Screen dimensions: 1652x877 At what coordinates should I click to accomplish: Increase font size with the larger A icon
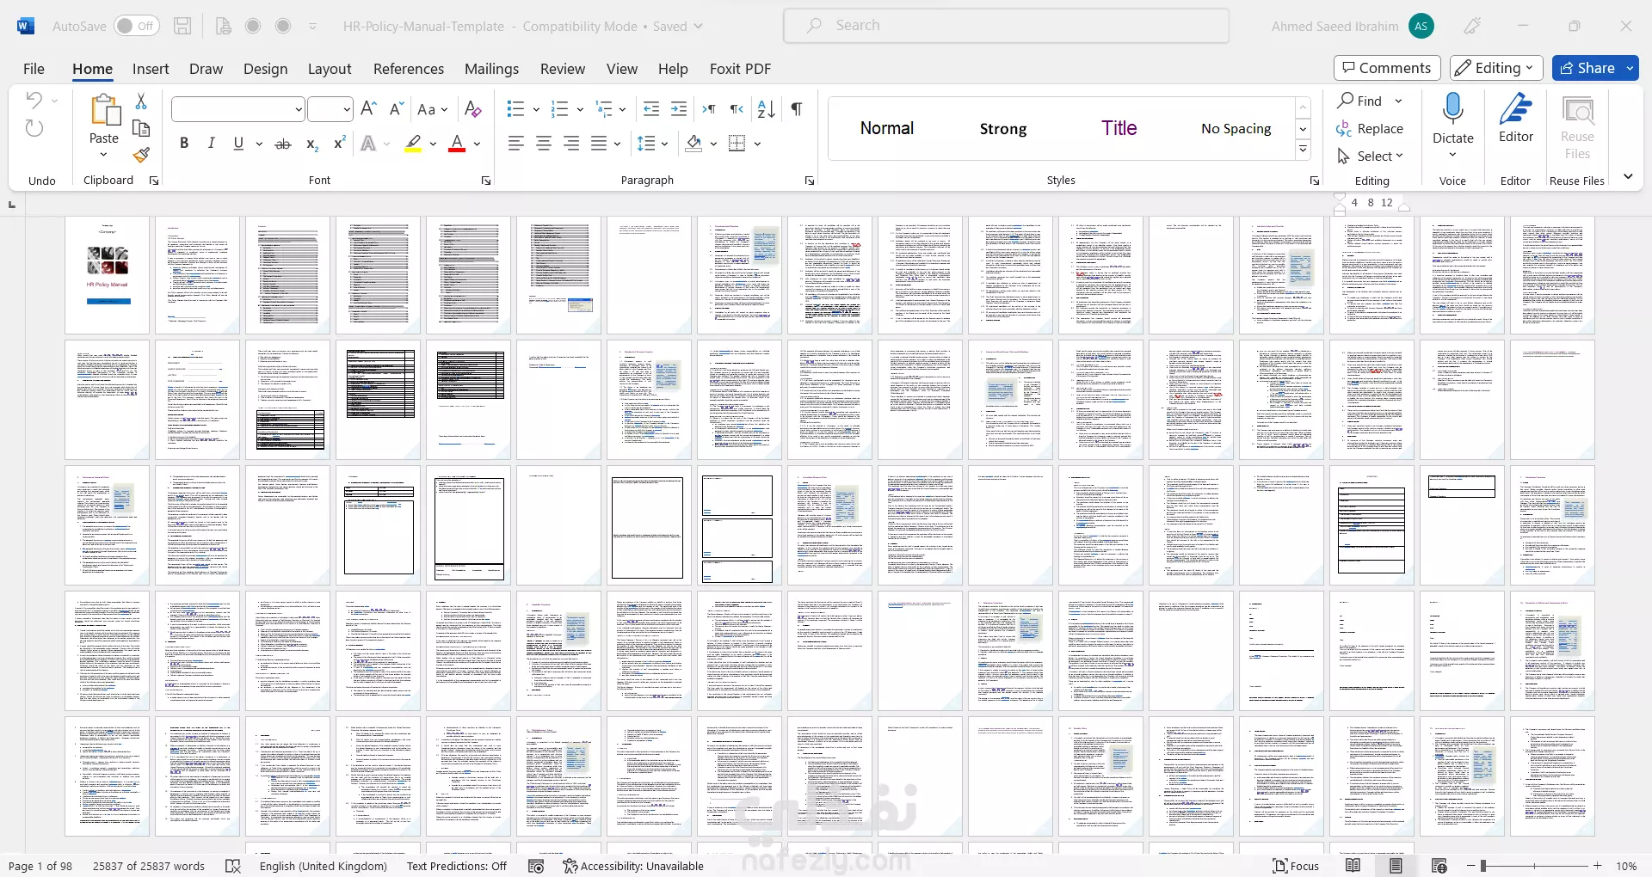pyautogui.click(x=369, y=108)
